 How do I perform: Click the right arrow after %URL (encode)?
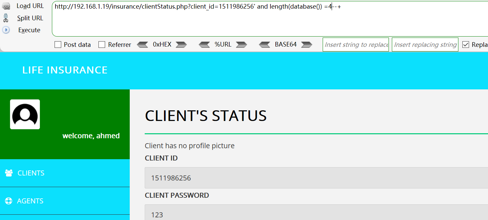(242, 45)
